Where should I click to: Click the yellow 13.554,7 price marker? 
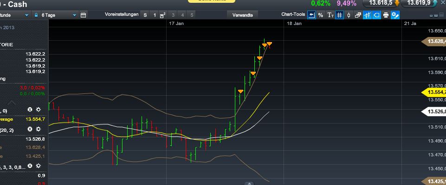434,92
